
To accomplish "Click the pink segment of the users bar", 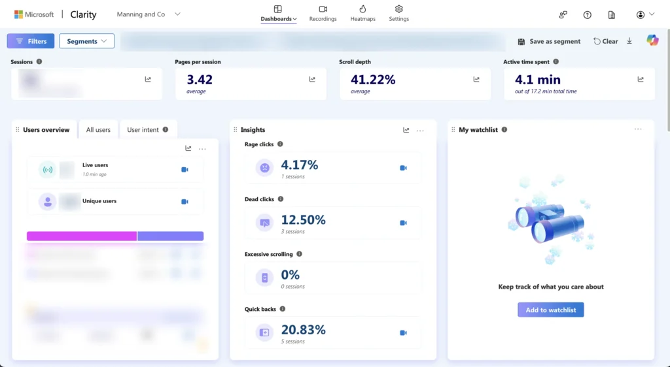I will 81,236.
